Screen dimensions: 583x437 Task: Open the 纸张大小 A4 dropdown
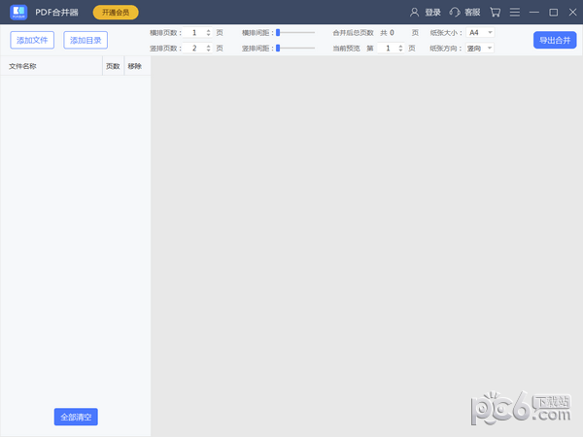[x=480, y=33]
